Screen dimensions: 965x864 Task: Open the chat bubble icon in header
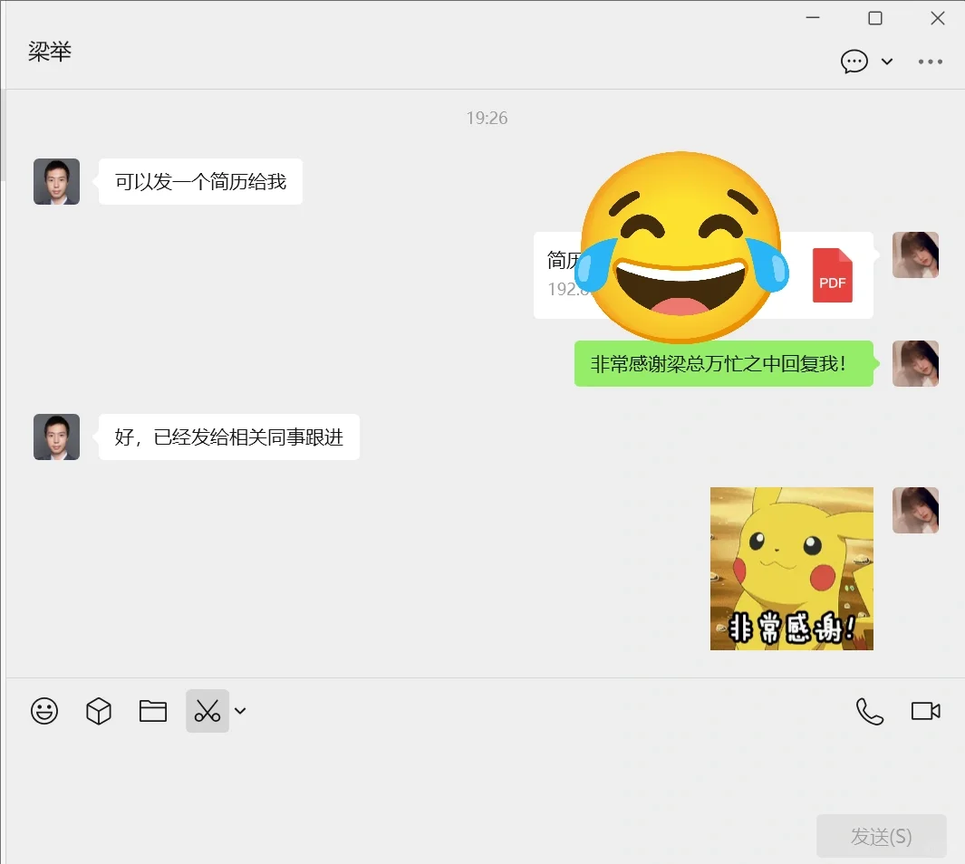pyautogui.click(x=854, y=62)
